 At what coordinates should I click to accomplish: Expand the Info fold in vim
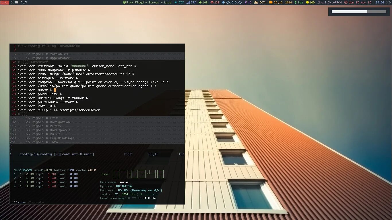[97, 142]
